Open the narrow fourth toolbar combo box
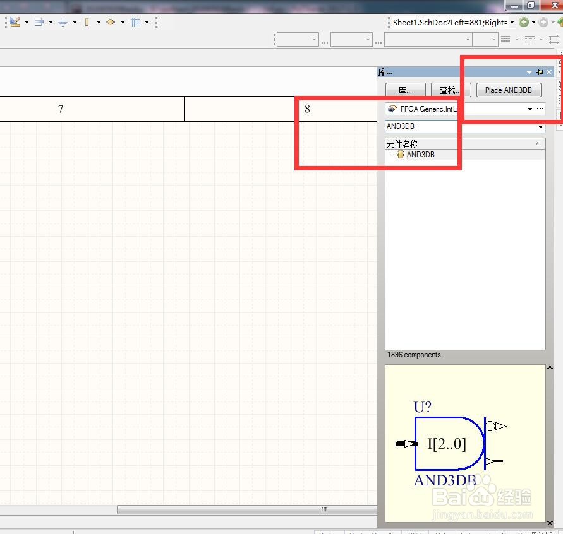 [x=485, y=39]
